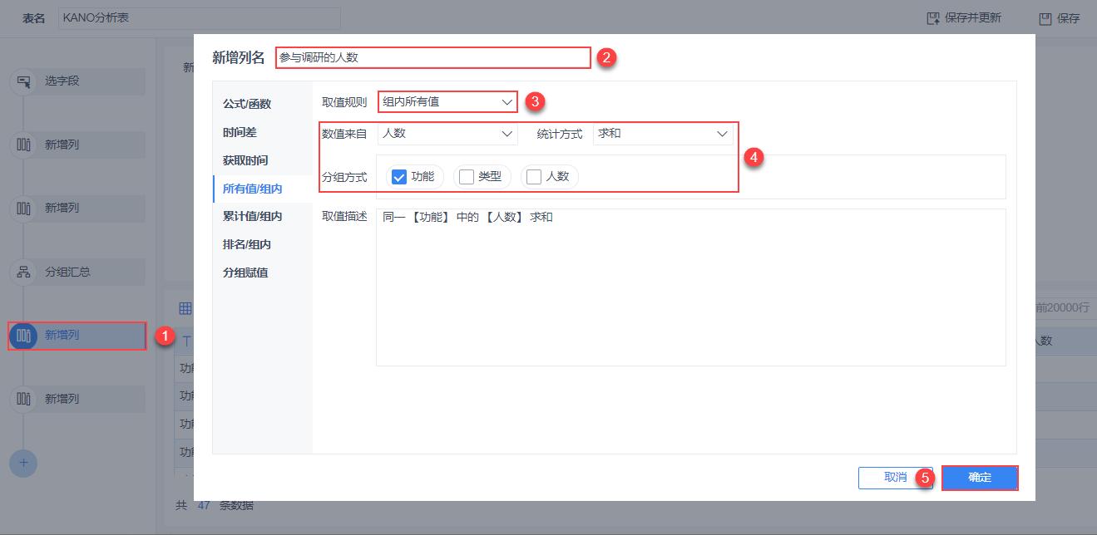Expand the 数值来自 dropdown showing 人数
1097x535 pixels.
coord(447,133)
